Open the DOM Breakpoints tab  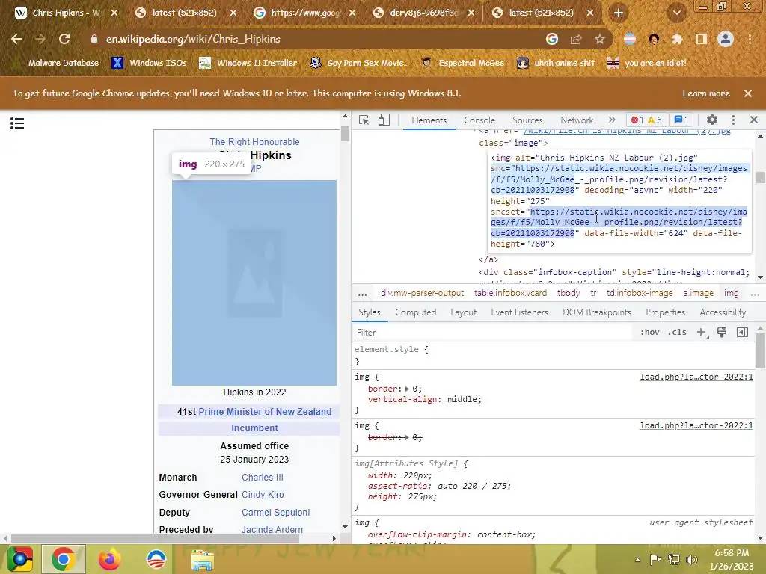(596, 312)
